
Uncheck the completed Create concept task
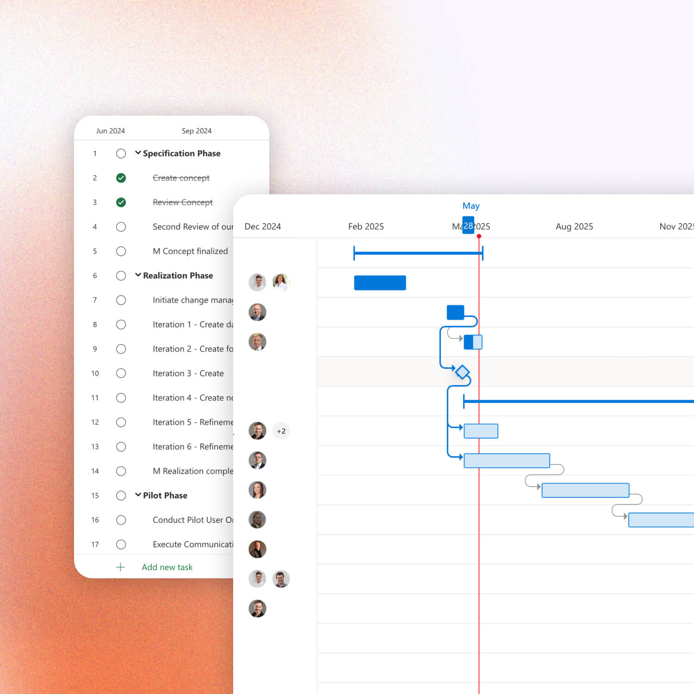click(121, 178)
